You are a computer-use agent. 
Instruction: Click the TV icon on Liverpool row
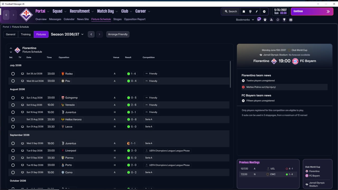22,151
